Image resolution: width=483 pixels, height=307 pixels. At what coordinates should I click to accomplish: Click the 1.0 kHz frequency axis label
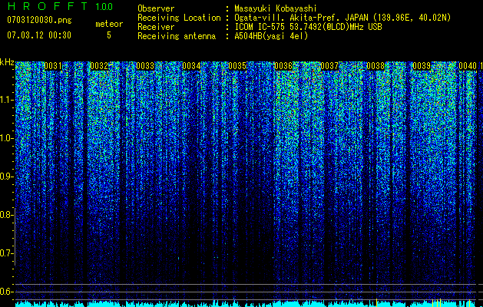tap(5, 138)
